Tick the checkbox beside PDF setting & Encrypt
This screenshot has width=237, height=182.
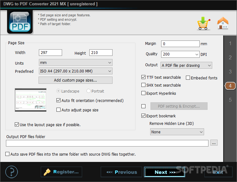point(143,106)
